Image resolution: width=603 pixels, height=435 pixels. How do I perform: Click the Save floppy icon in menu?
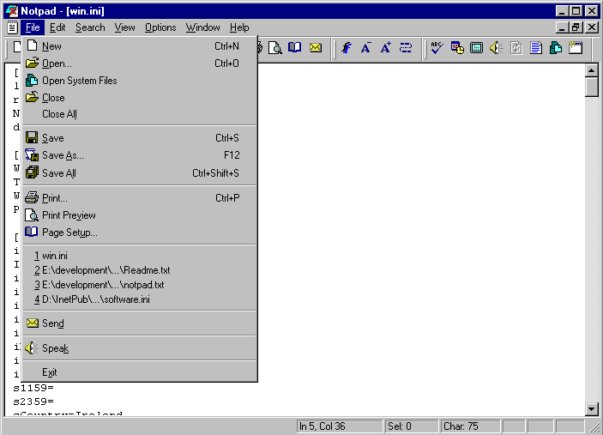click(32, 137)
